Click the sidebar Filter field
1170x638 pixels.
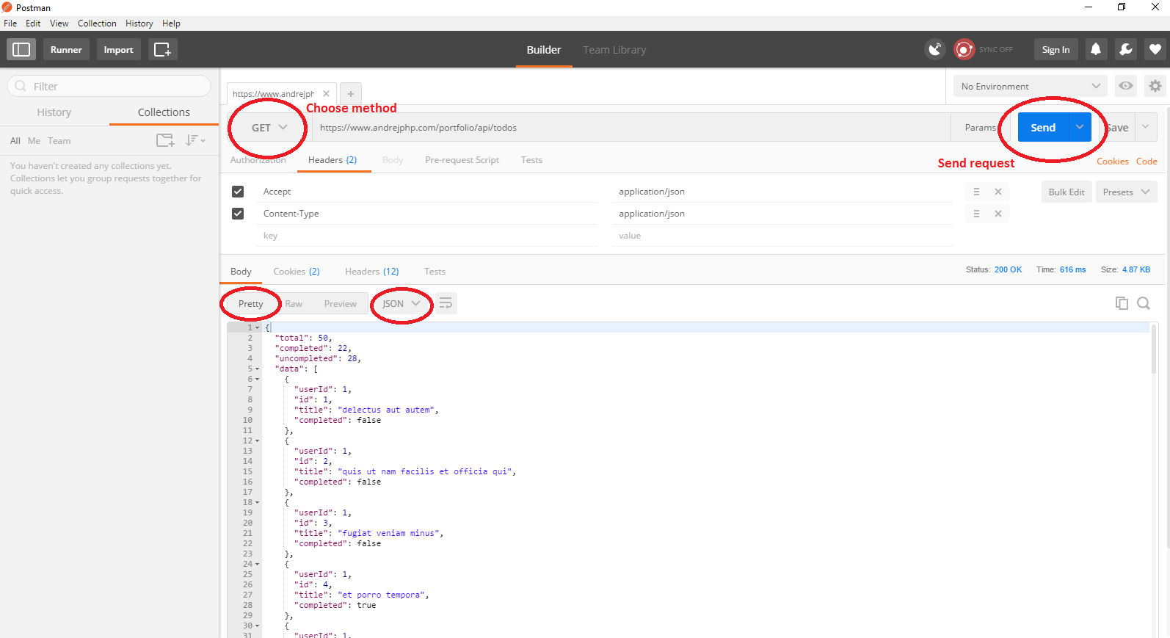(109, 86)
